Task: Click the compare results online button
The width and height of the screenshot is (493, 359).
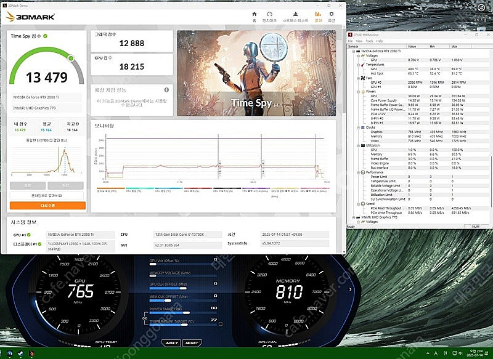Action: click(x=47, y=195)
